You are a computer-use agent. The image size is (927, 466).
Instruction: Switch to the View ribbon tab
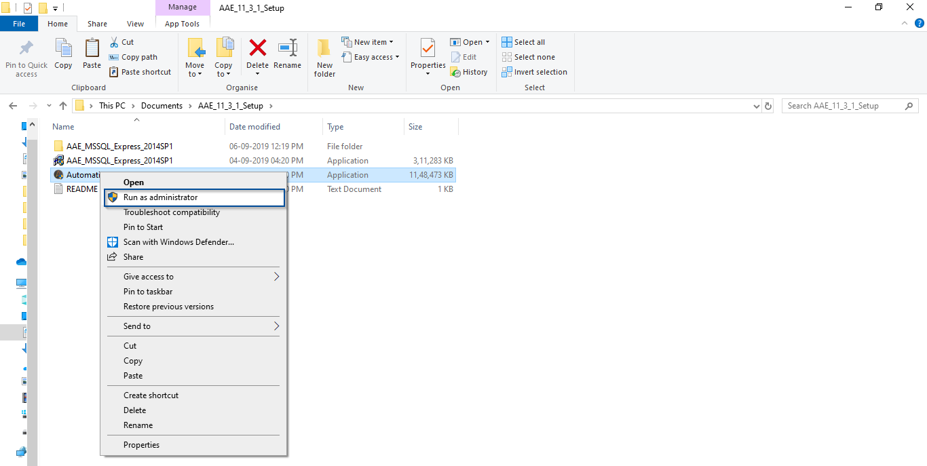(x=135, y=24)
